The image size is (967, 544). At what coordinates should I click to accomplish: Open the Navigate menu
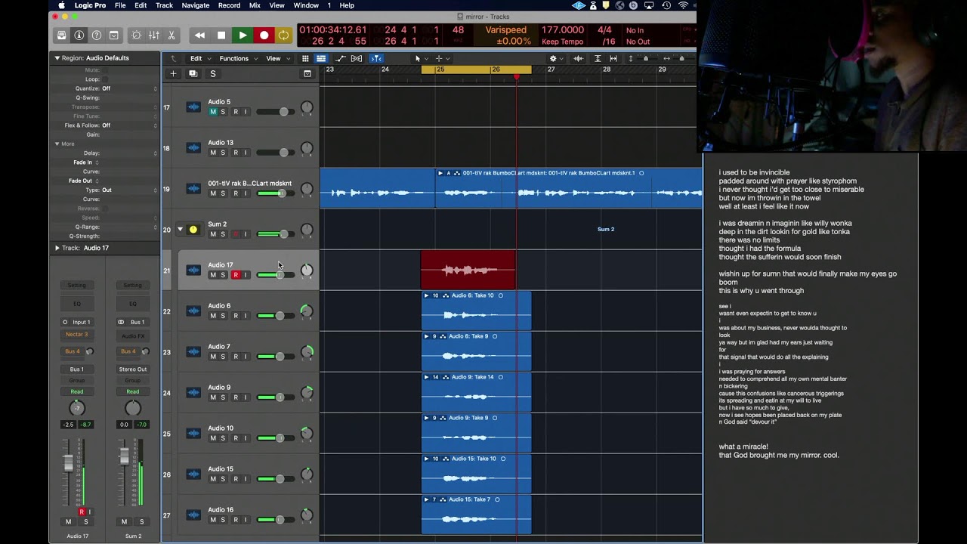coord(196,5)
